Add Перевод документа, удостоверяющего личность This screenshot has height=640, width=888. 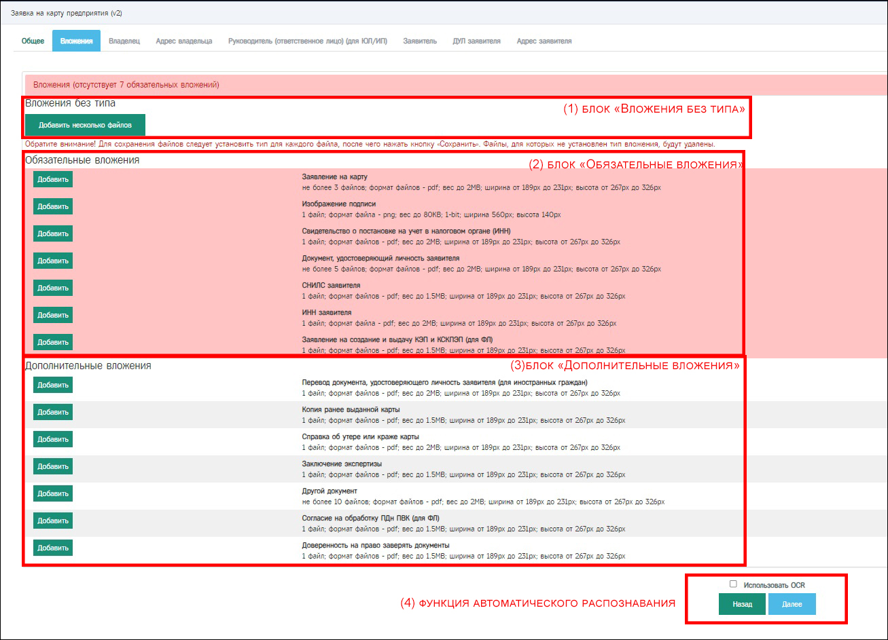pyautogui.click(x=53, y=385)
